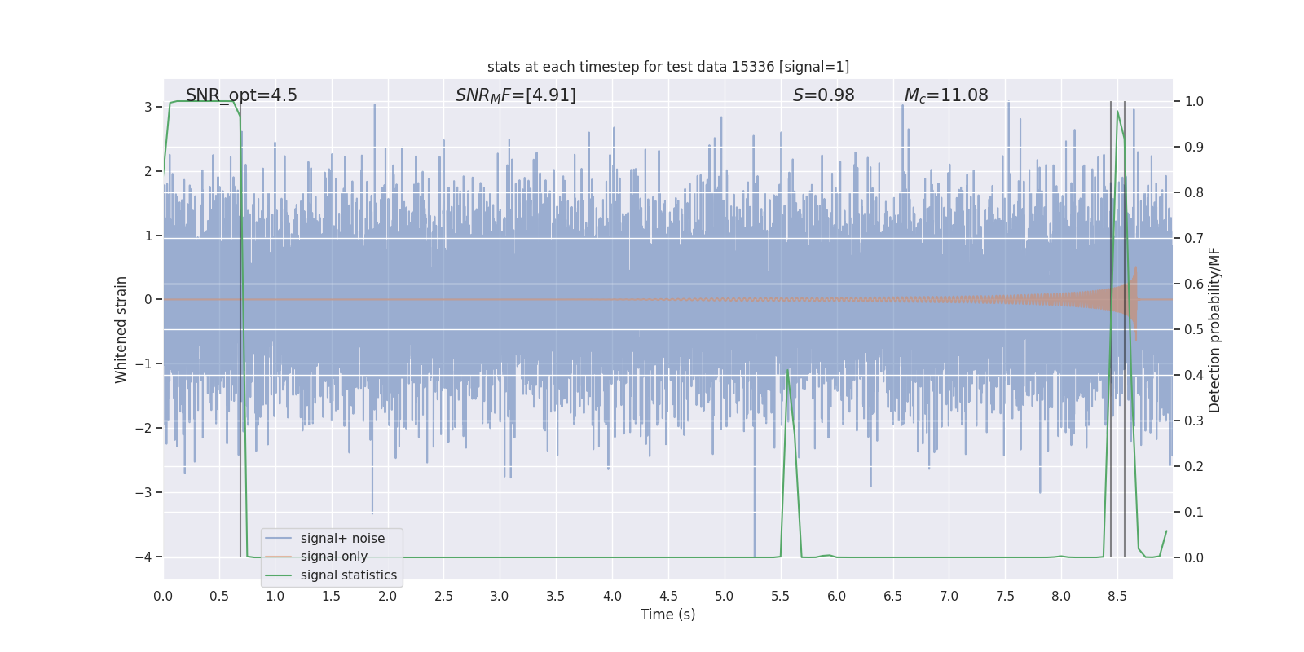Click the 'Detection probability/MF' axis label
Viewport: 1304px width, 652px height.
[1214, 329]
